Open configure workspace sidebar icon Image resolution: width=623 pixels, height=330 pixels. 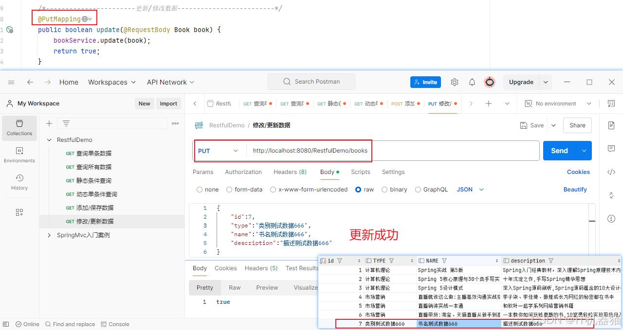coord(19,212)
